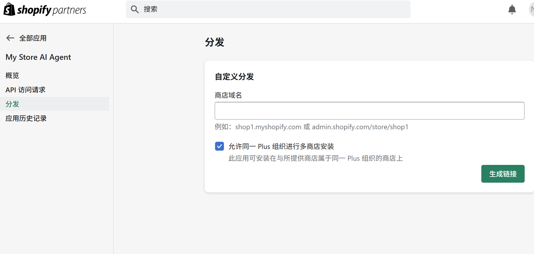Open the notifications bell

tap(512, 10)
